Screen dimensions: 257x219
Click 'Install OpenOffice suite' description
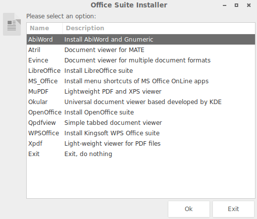point(99,112)
